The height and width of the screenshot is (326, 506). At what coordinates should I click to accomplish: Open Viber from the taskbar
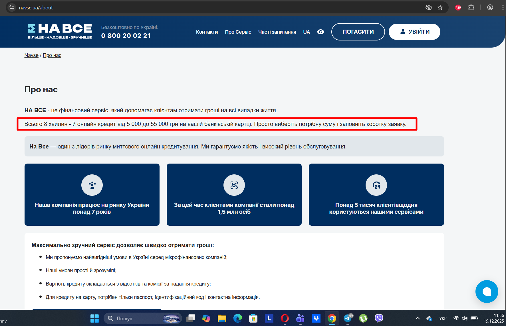(379, 318)
